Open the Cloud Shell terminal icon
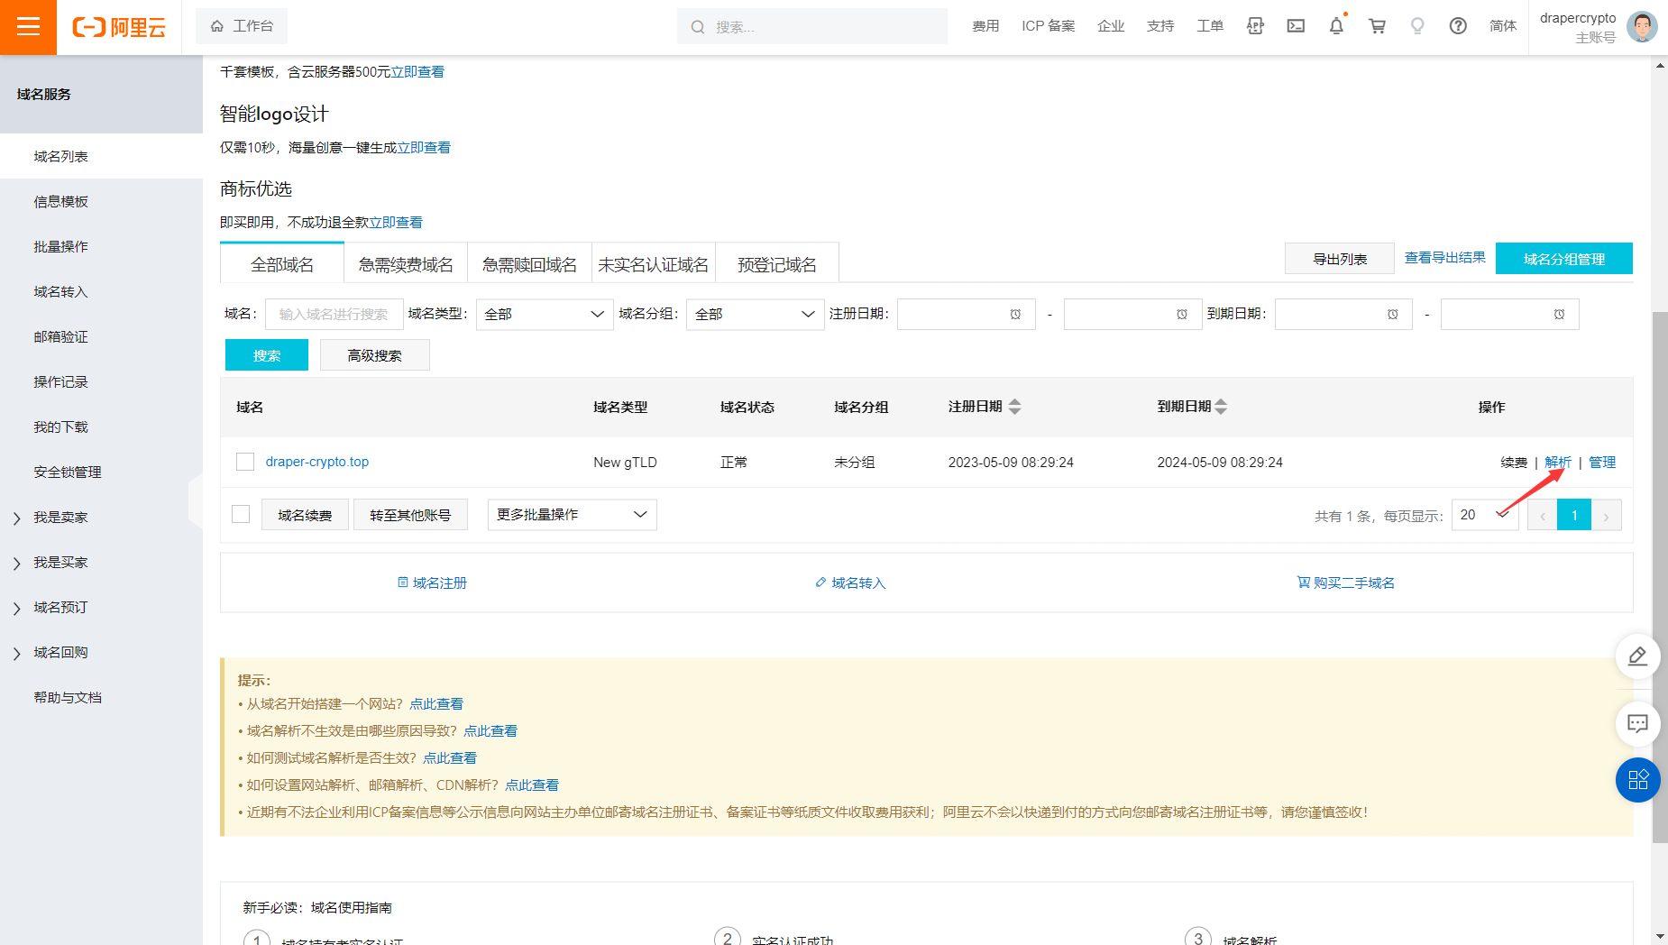Screen dimensions: 1668x945 point(1296,26)
